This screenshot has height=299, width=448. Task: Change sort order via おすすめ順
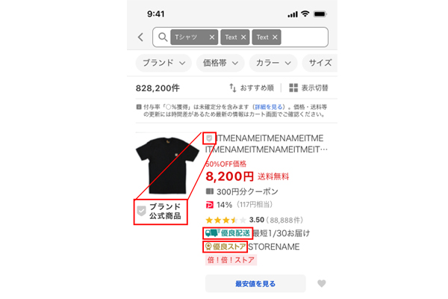(x=252, y=88)
